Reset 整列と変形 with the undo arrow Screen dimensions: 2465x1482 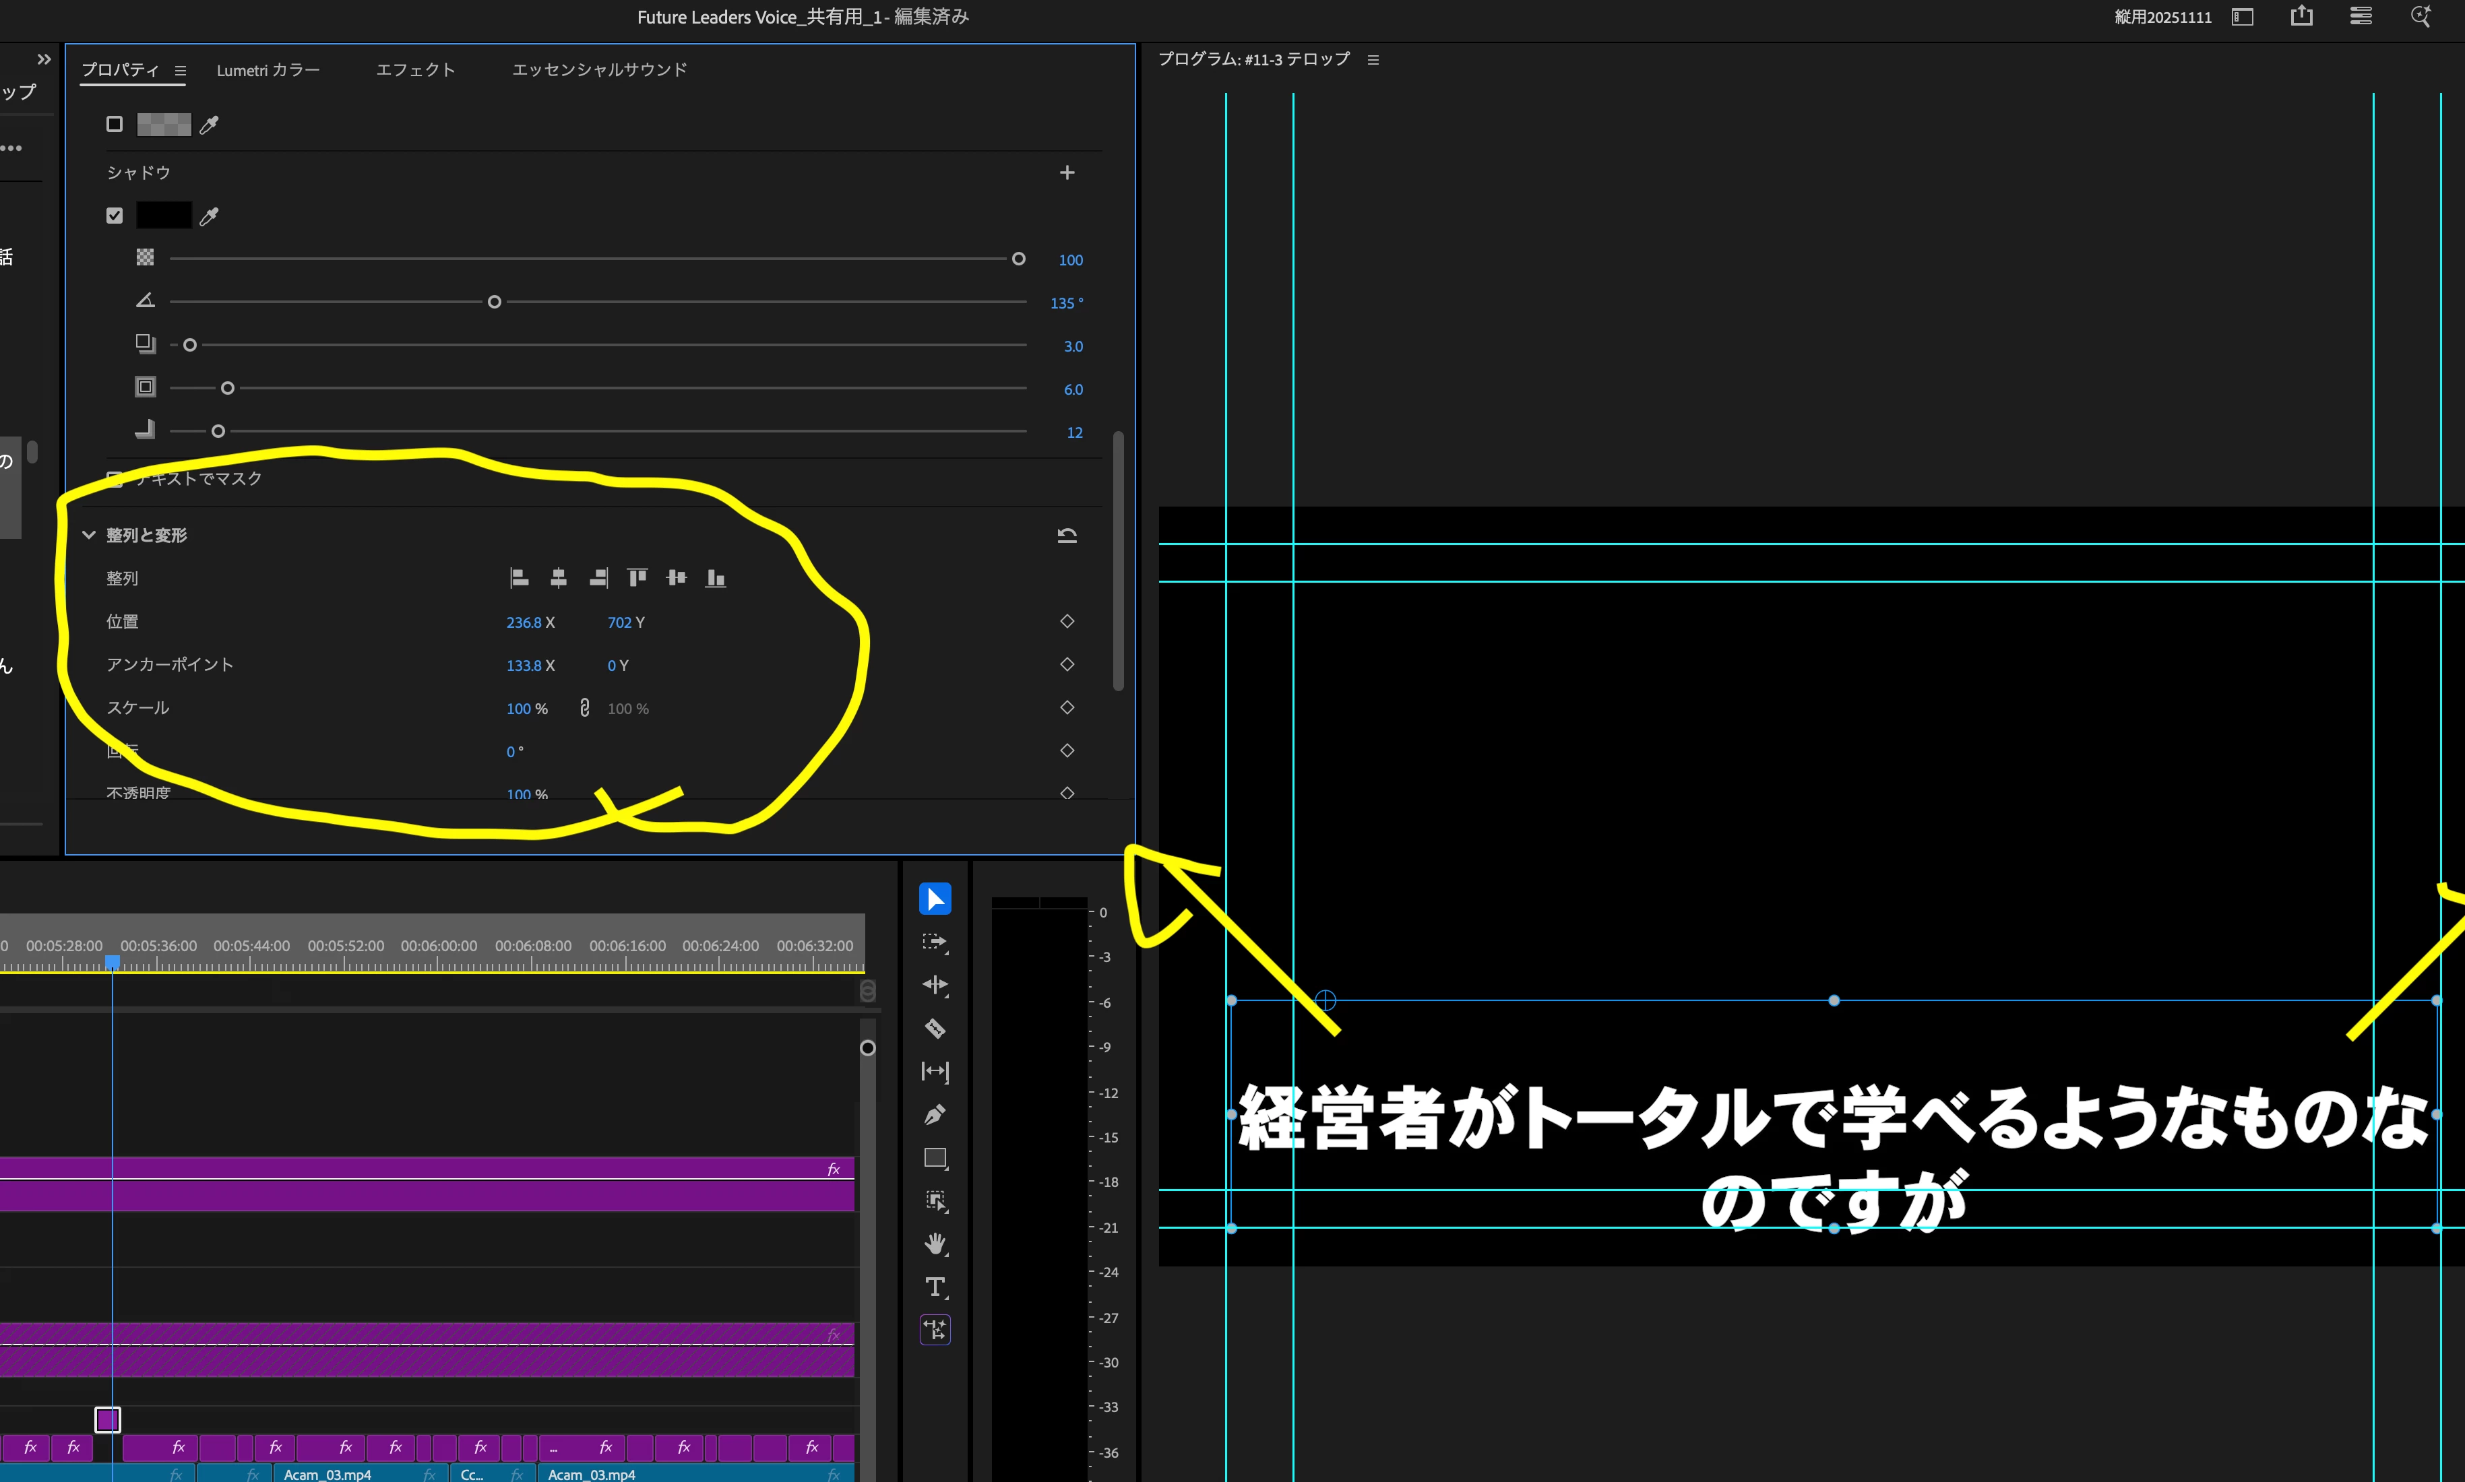pos(1067,536)
